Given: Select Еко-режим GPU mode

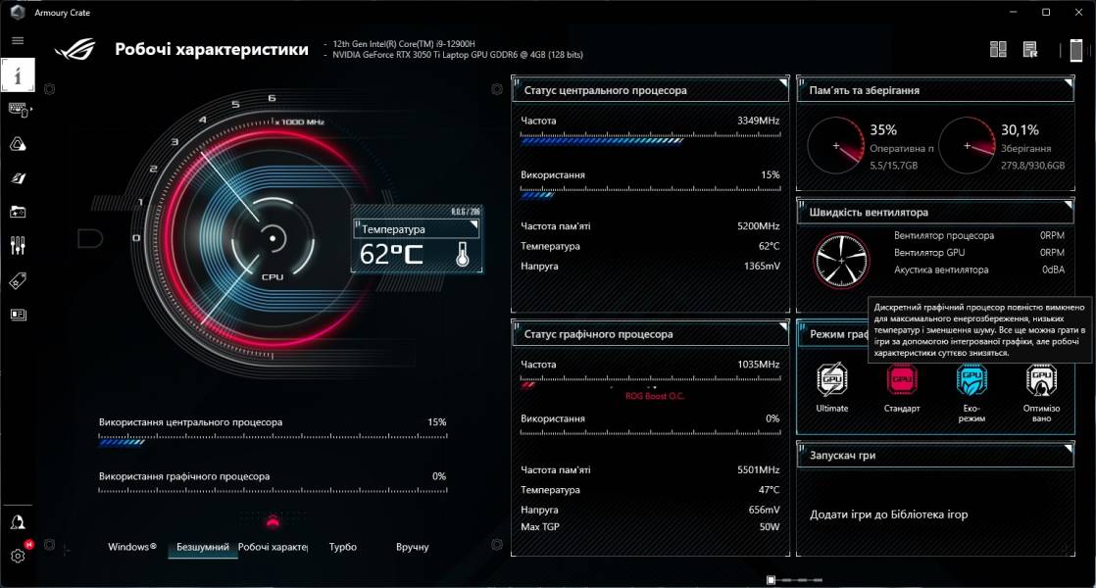Looking at the screenshot, I should tap(971, 392).
